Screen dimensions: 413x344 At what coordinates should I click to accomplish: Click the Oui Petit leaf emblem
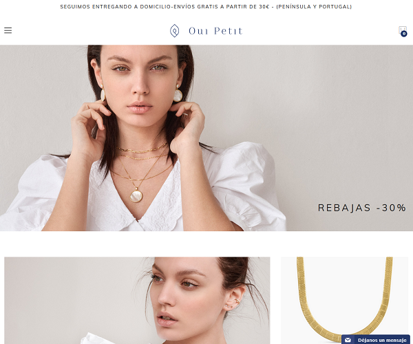(174, 30)
